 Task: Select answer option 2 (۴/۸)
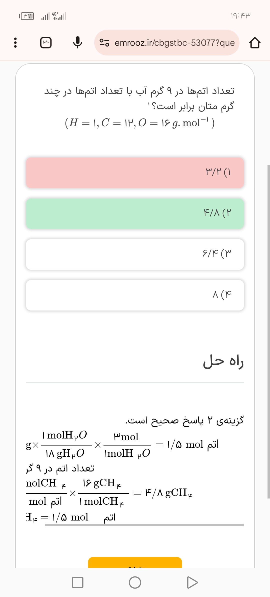point(135,213)
